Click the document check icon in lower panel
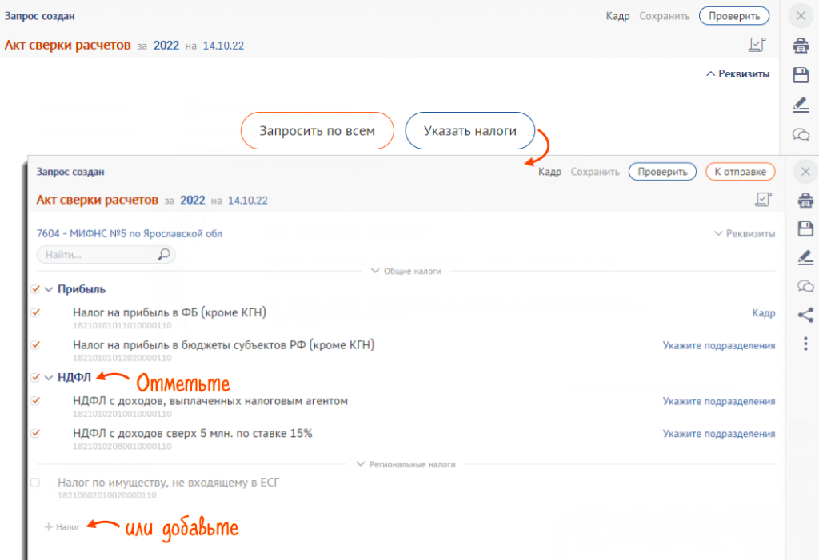Viewport: 819px width, 560px height. coord(763,200)
